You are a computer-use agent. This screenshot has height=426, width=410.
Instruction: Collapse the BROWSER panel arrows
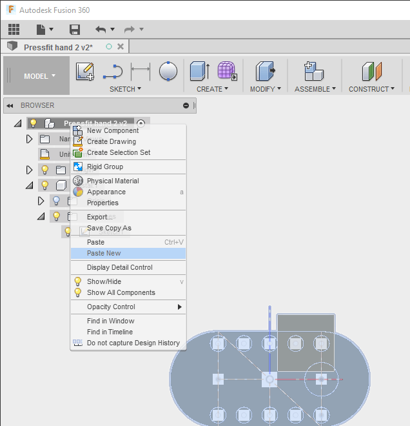point(10,105)
